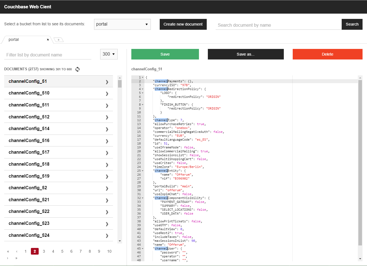Jump to last page arrow
367x266 pixels.
pos(16,258)
